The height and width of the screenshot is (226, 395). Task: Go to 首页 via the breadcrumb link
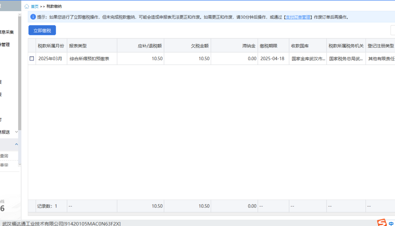(x=35, y=6)
